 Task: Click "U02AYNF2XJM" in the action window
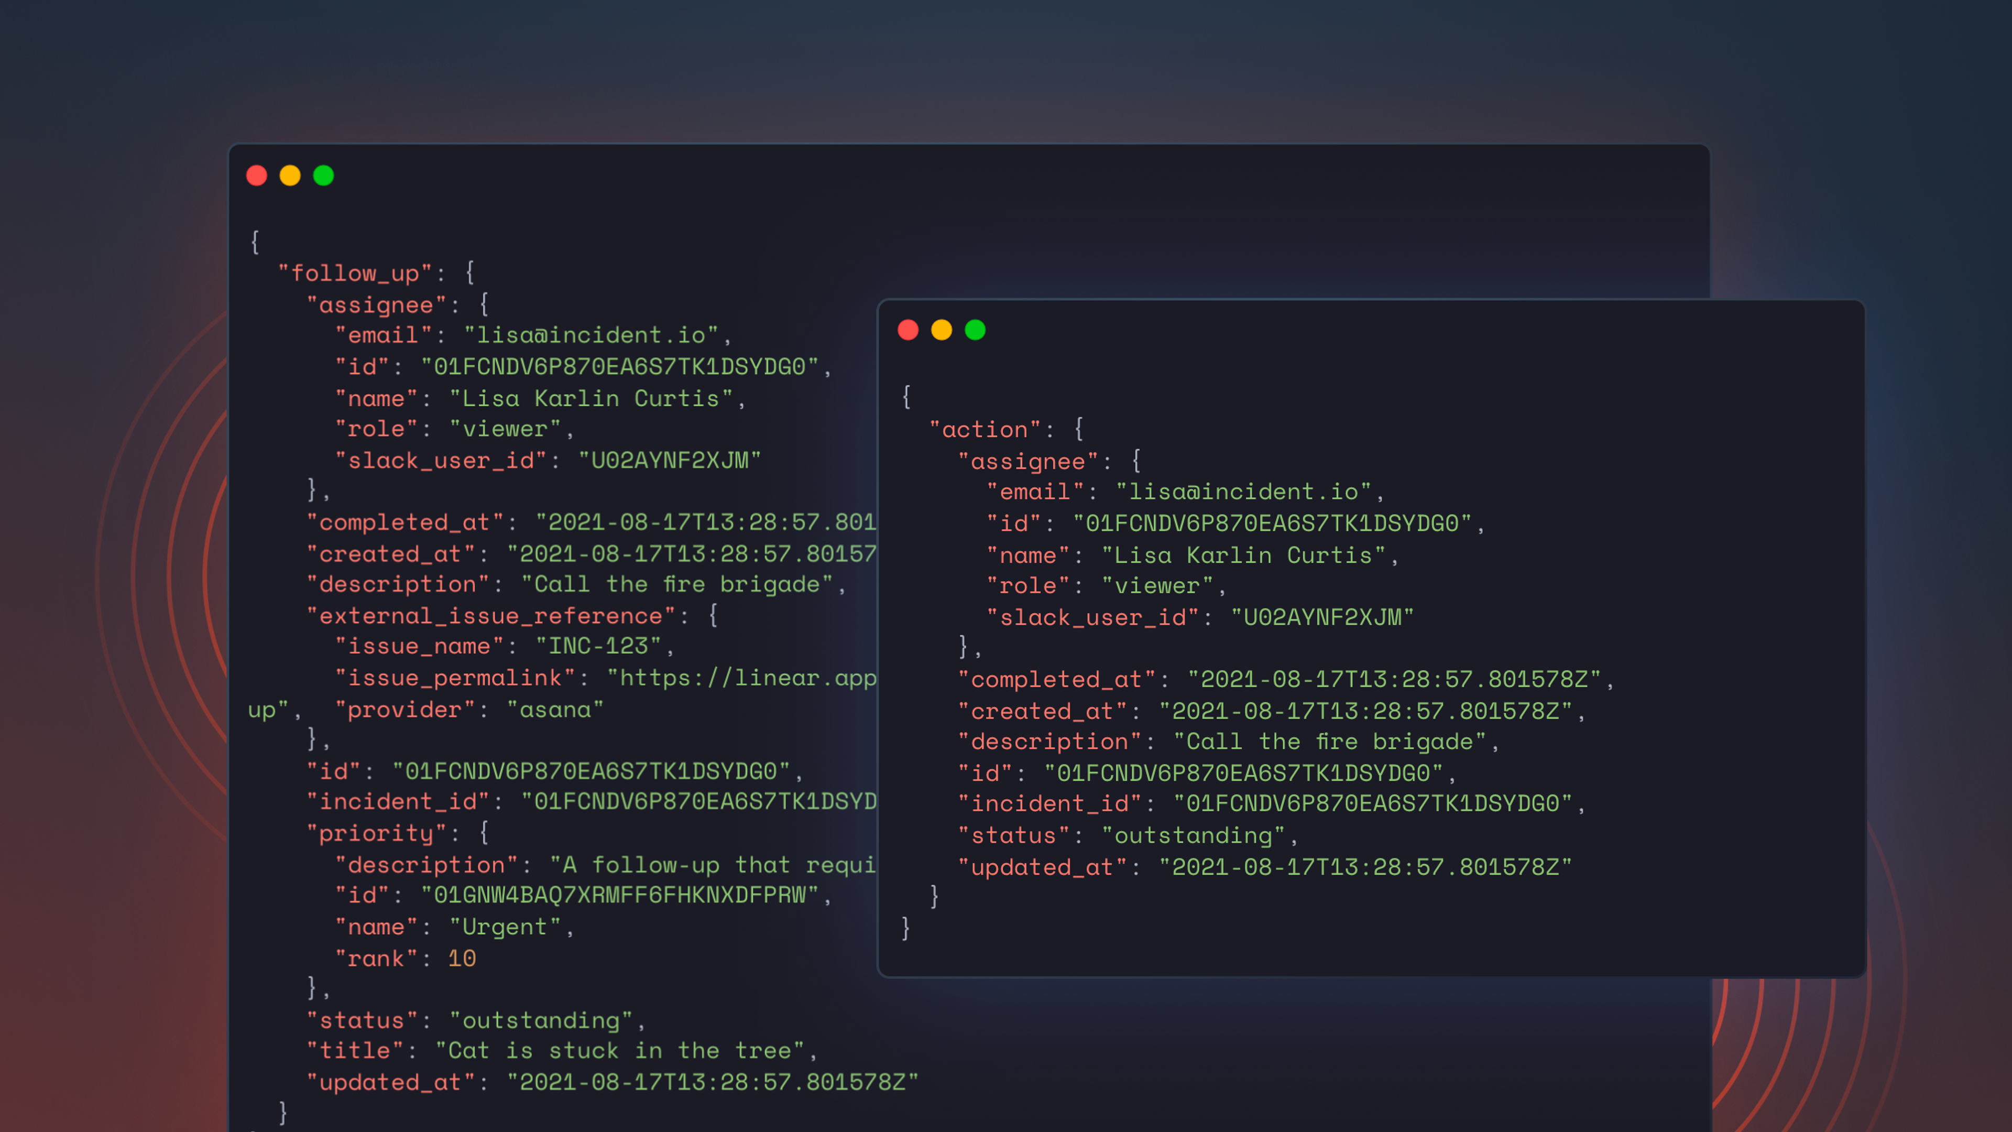click(1322, 617)
